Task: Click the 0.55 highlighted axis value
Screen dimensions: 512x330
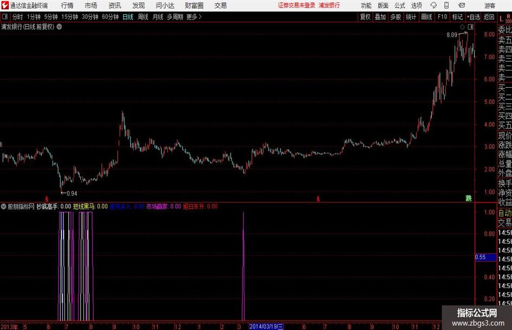Action: (485, 257)
